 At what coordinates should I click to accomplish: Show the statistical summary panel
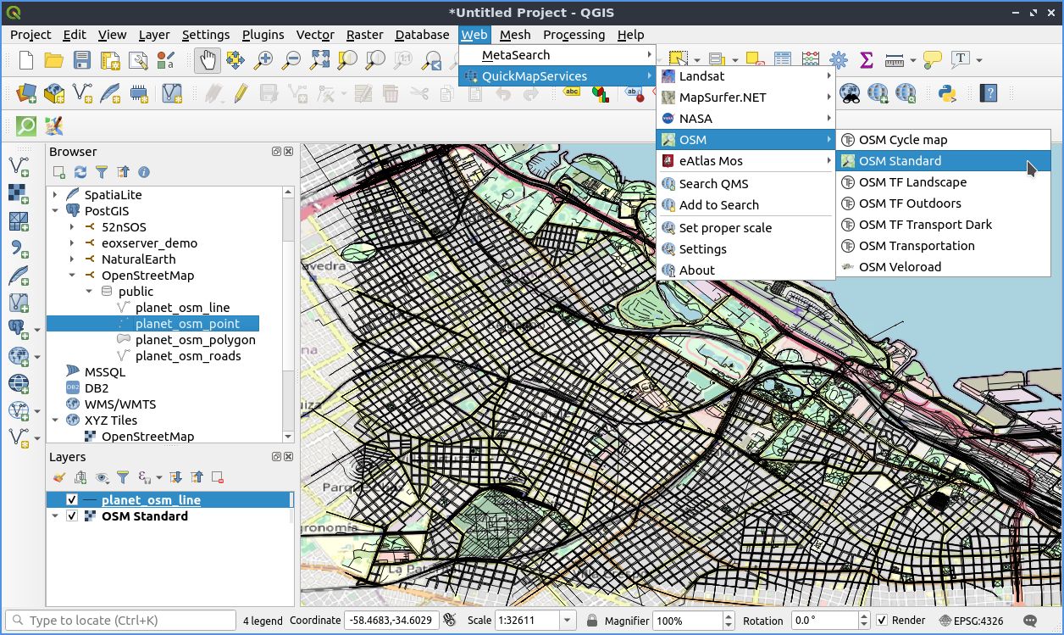click(x=866, y=59)
